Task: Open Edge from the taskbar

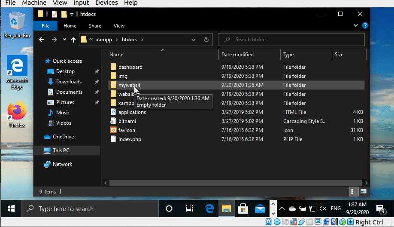Action: coord(209,209)
